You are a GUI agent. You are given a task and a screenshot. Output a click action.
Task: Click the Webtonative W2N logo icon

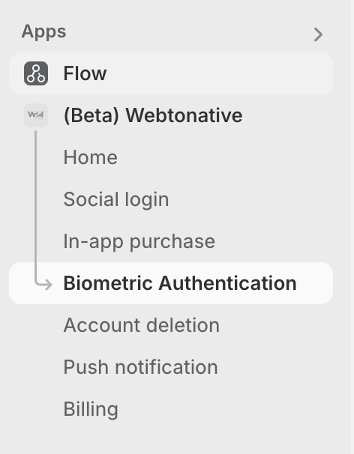36,115
